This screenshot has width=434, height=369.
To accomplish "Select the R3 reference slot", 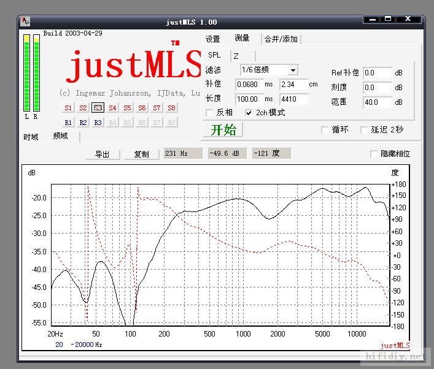I will pos(98,123).
